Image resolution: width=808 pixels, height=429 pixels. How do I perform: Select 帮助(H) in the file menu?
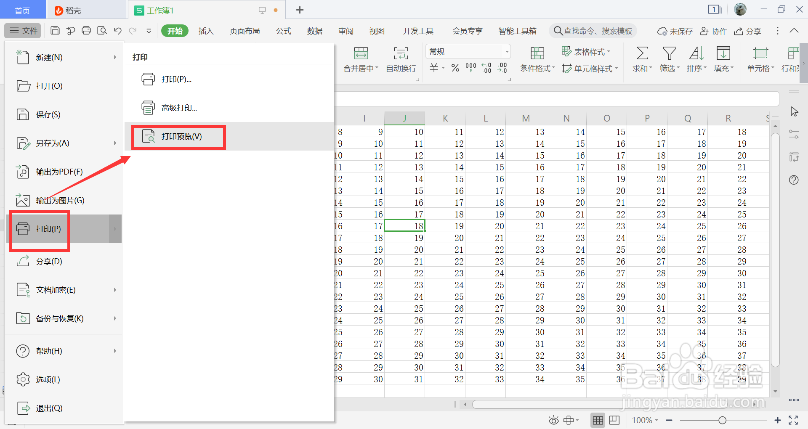tap(64, 351)
